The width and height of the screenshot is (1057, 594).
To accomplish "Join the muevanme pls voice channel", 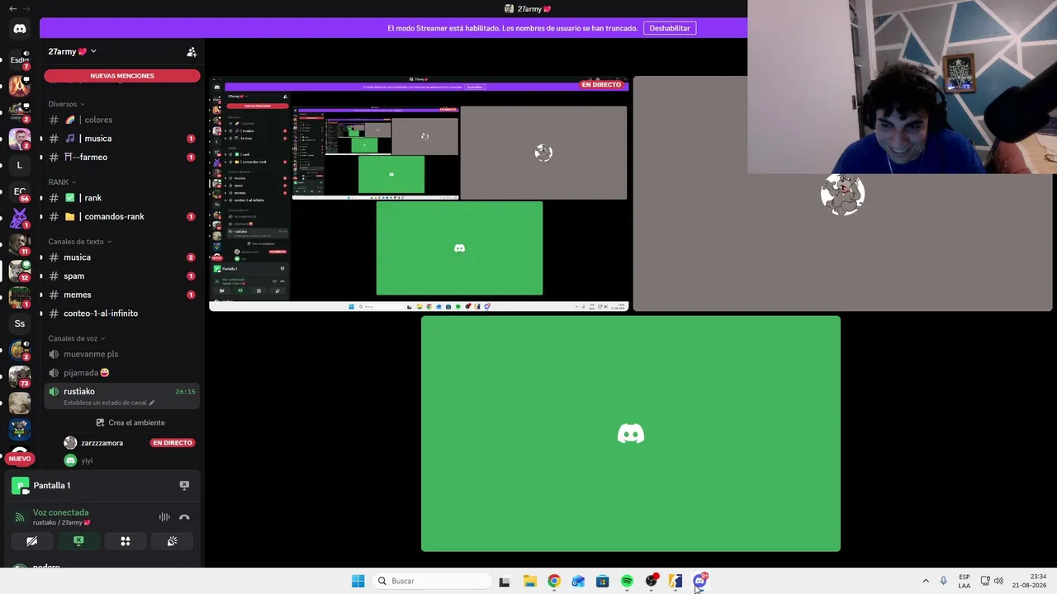I will tap(121, 354).
